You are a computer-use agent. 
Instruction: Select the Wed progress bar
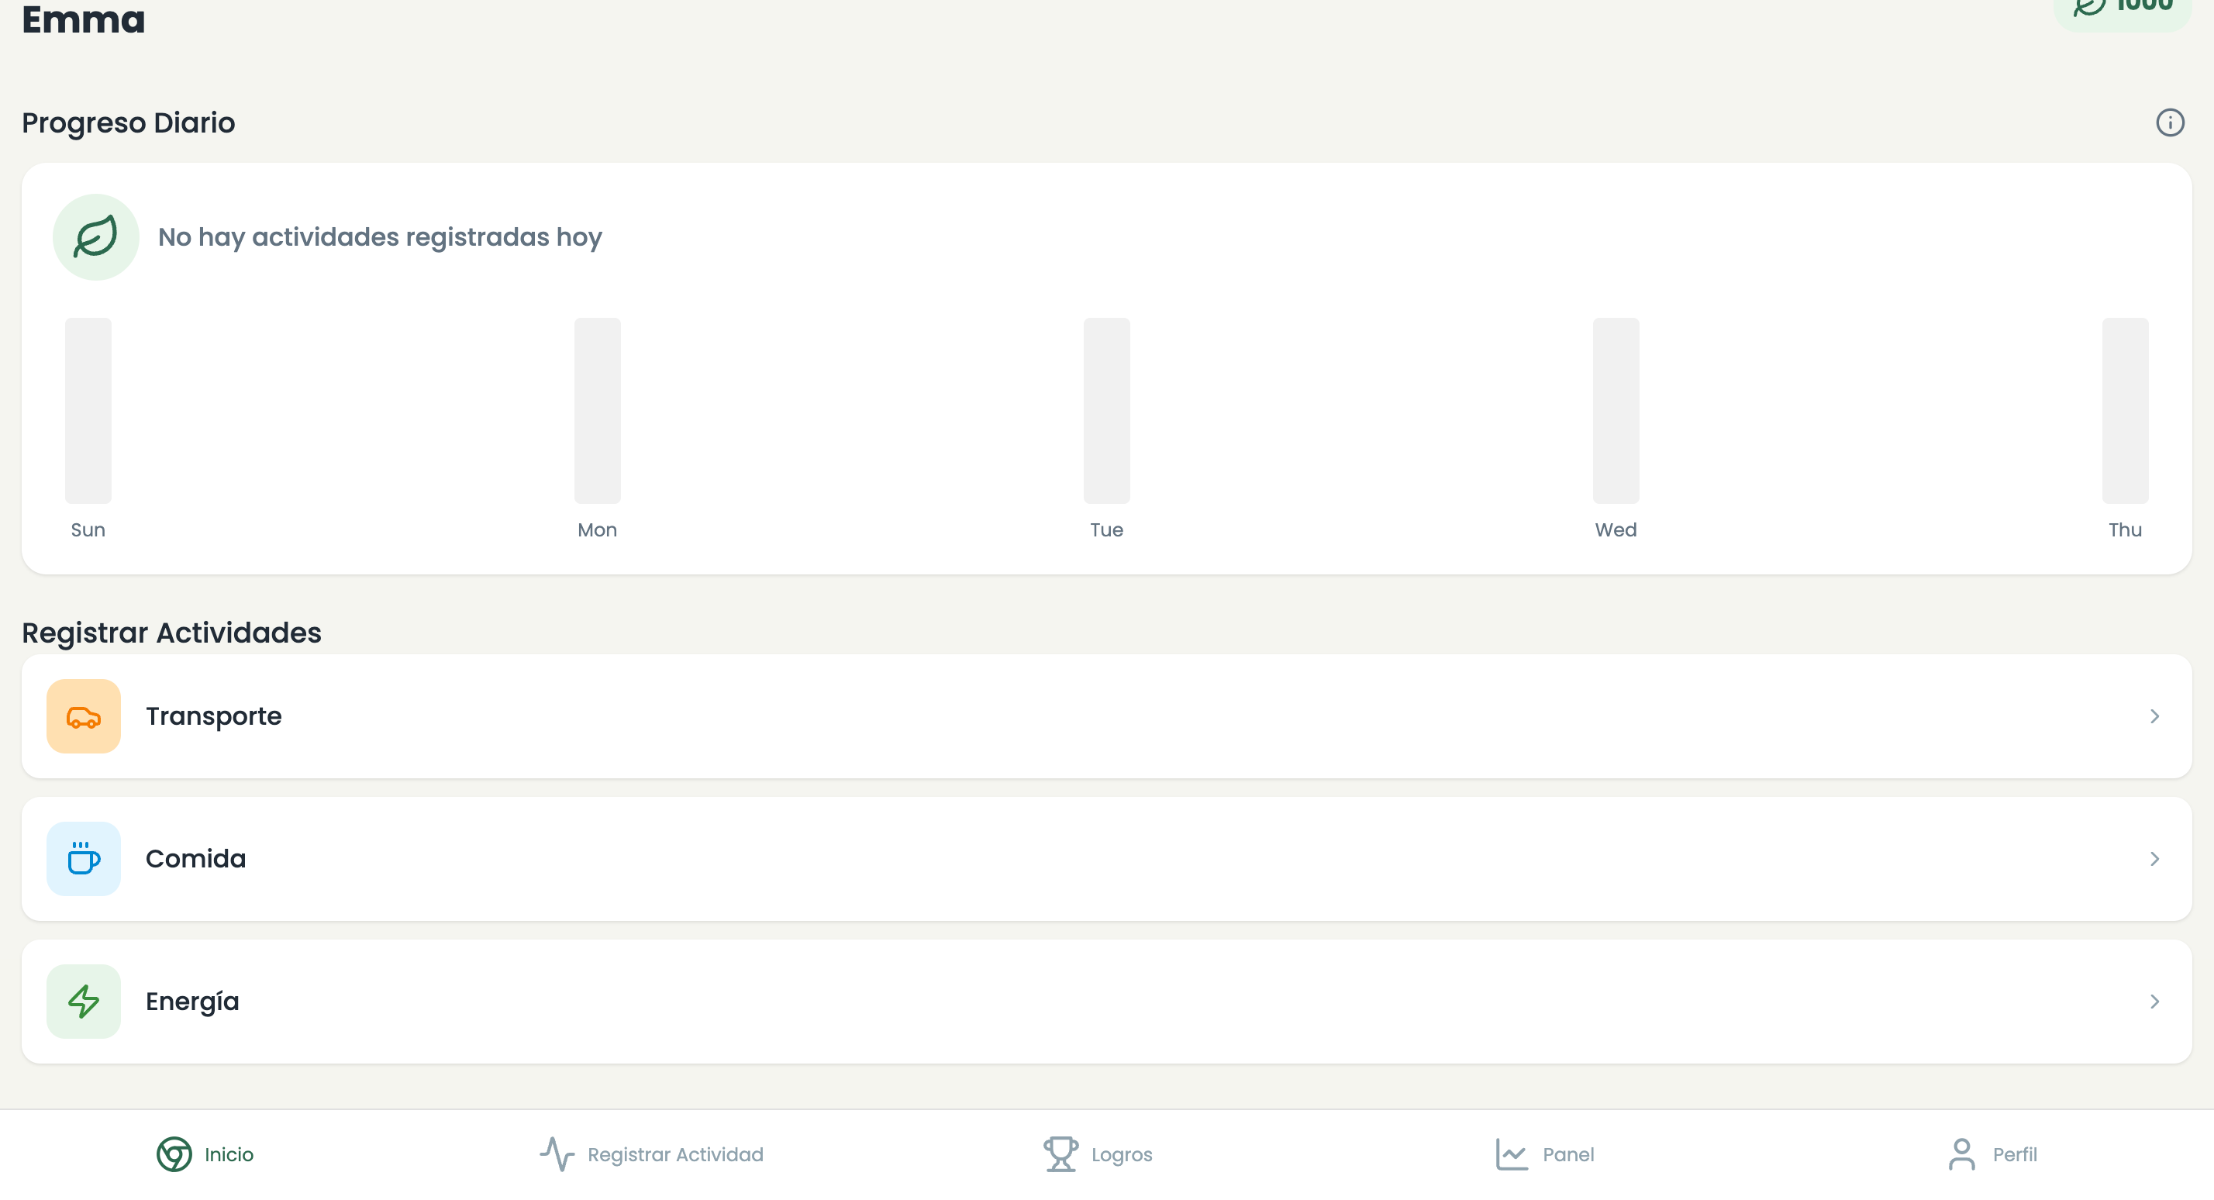coord(1616,411)
